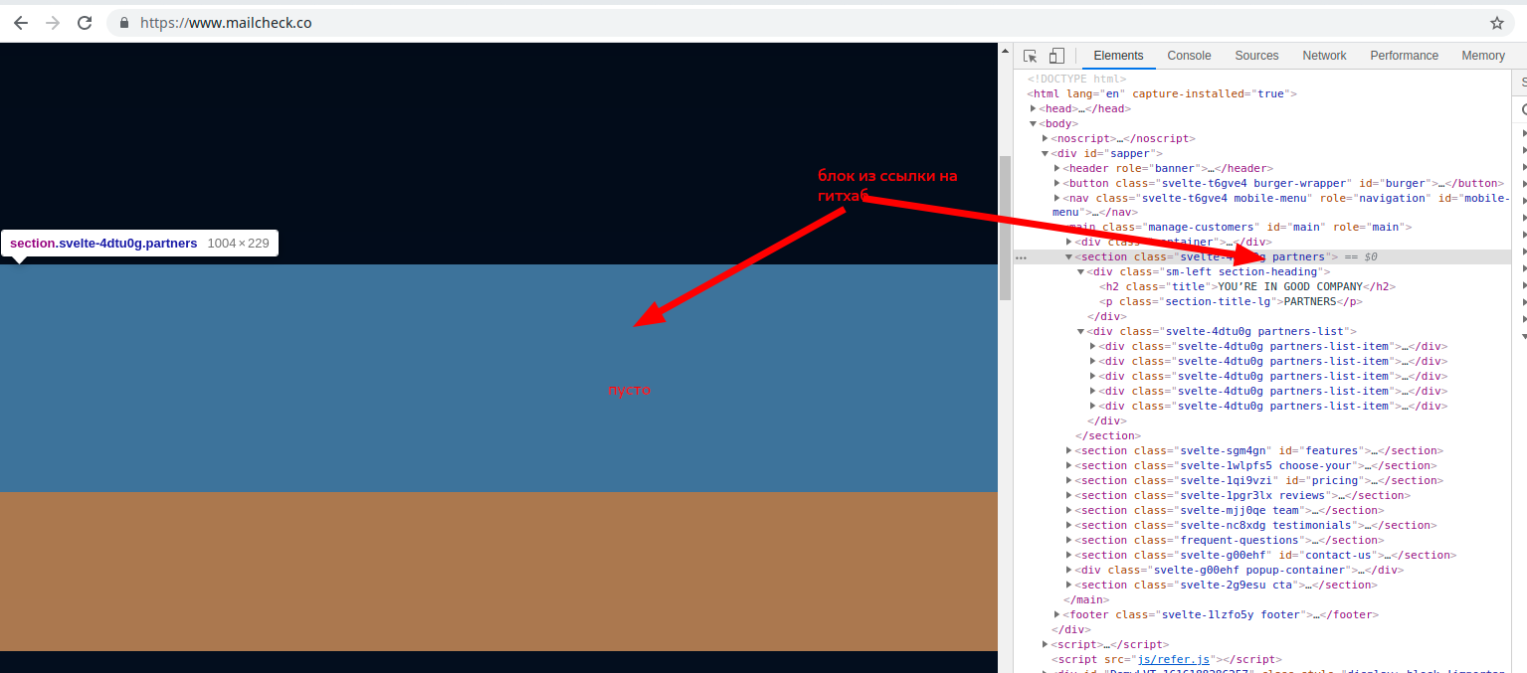This screenshot has height=673, width=1527.
Task: View site security lock information
Action: pos(124,22)
